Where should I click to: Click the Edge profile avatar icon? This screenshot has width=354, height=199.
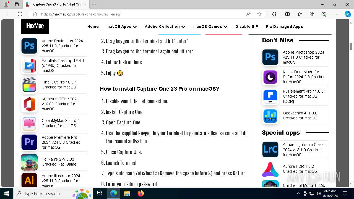coord(6,4)
